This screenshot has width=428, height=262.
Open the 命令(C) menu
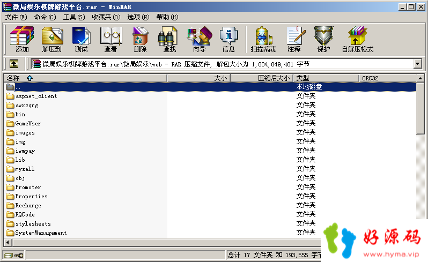(45, 17)
